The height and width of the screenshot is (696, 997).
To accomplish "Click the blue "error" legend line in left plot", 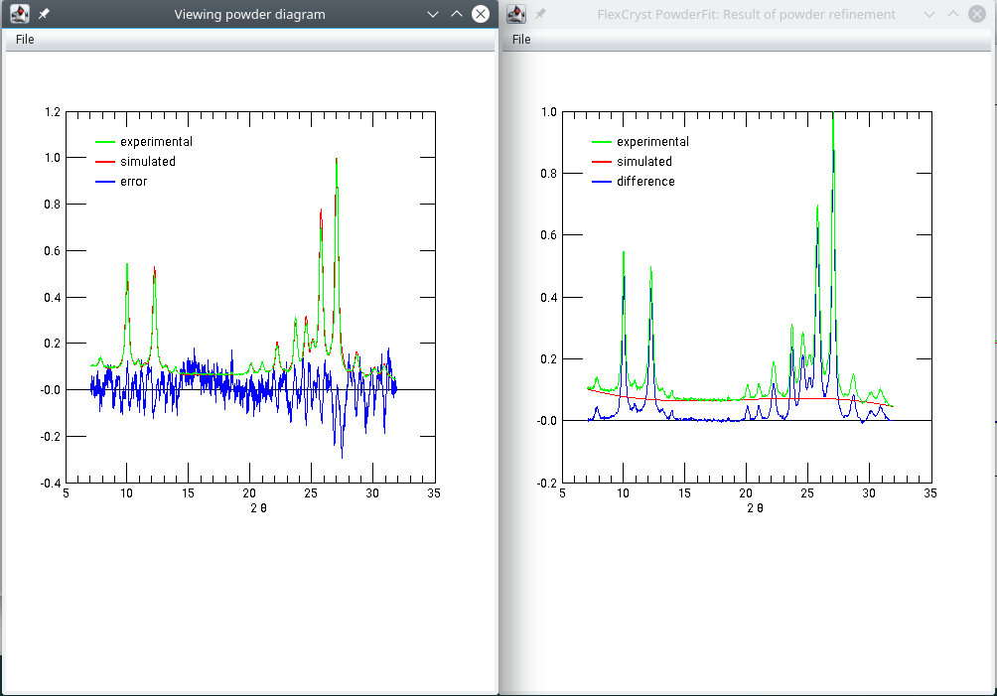I will coord(103,182).
